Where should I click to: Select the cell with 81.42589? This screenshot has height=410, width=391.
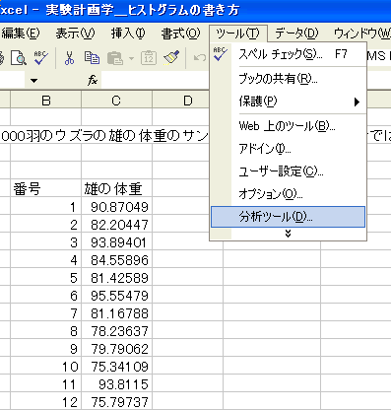116,278
